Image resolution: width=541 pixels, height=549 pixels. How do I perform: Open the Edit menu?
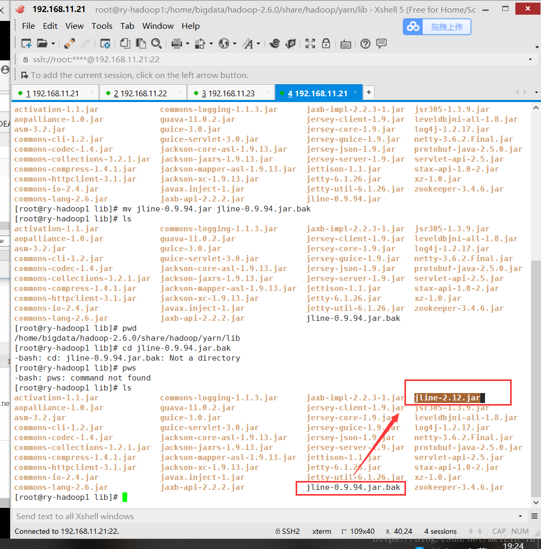point(50,26)
